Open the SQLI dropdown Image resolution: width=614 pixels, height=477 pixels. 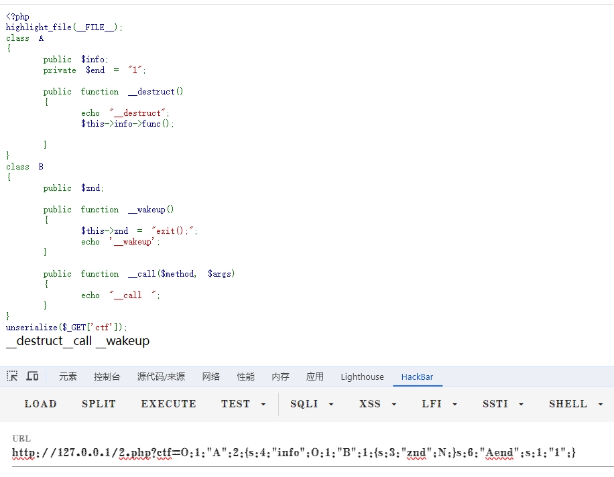312,404
